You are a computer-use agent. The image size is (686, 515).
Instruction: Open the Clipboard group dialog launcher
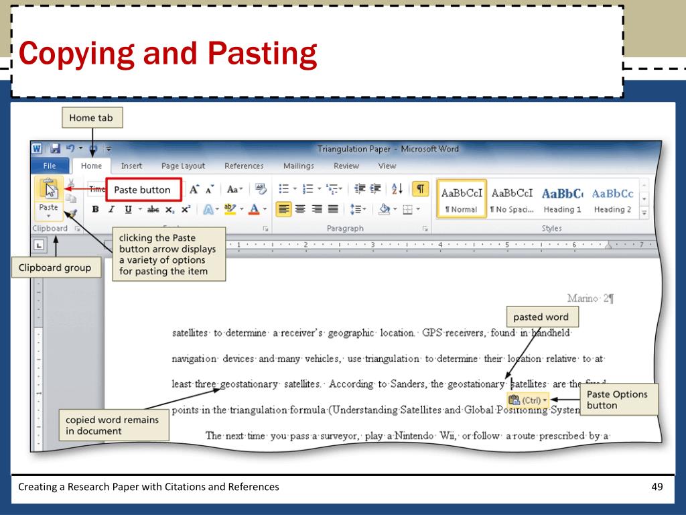tap(78, 229)
